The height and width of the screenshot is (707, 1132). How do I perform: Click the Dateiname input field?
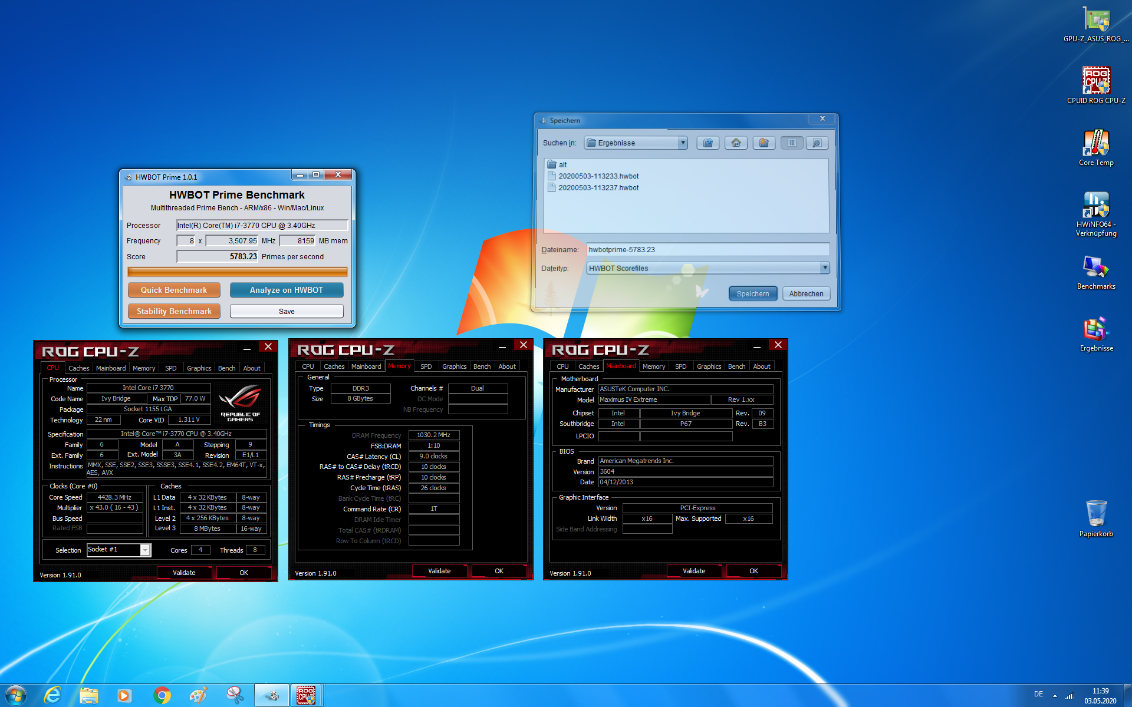(707, 250)
